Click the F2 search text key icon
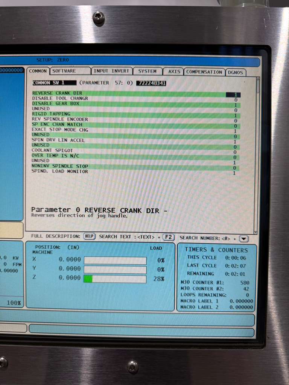The height and width of the screenshot is (385, 289). click(x=169, y=237)
